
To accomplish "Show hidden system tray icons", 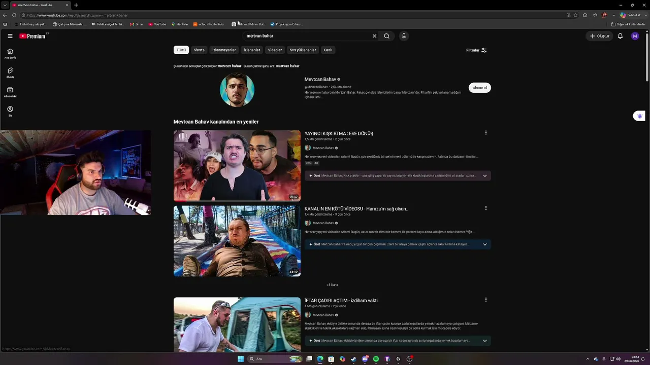I will 588,359.
